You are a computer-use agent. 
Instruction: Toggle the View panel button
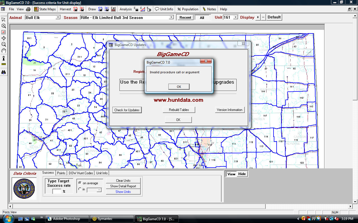(x=232, y=174)
